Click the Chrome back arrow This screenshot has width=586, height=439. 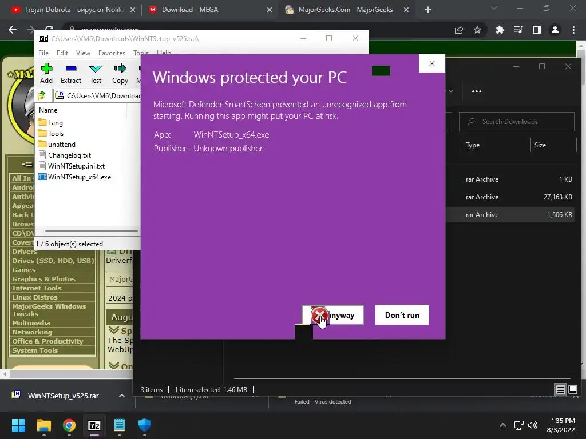point(13,30)
